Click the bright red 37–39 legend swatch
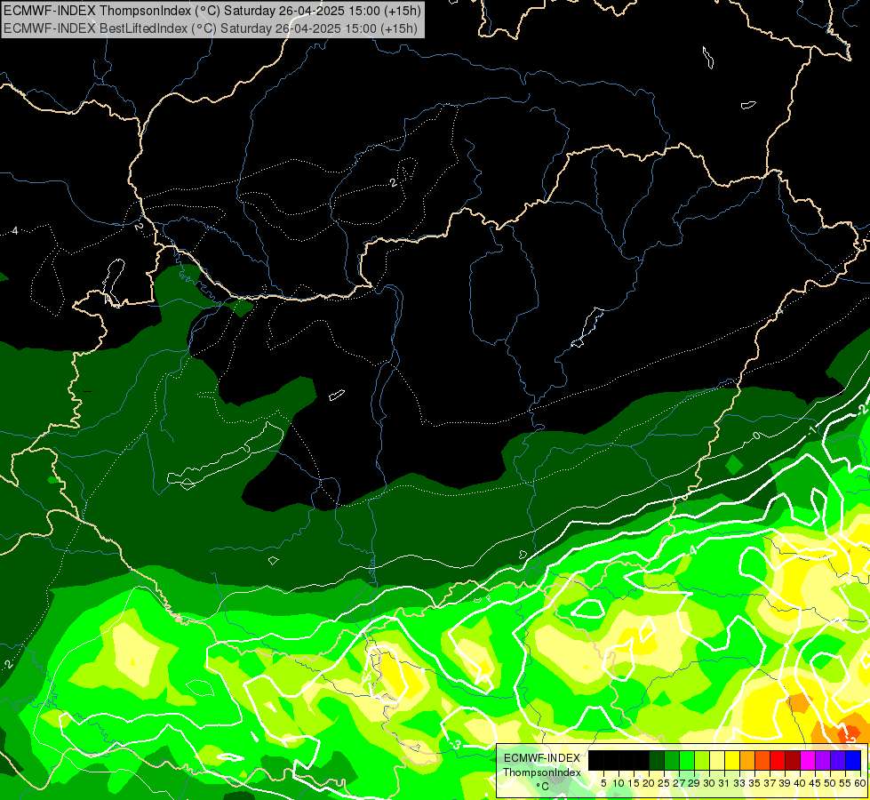The width and height of the screenshot is (870, 800). (778, 760)
